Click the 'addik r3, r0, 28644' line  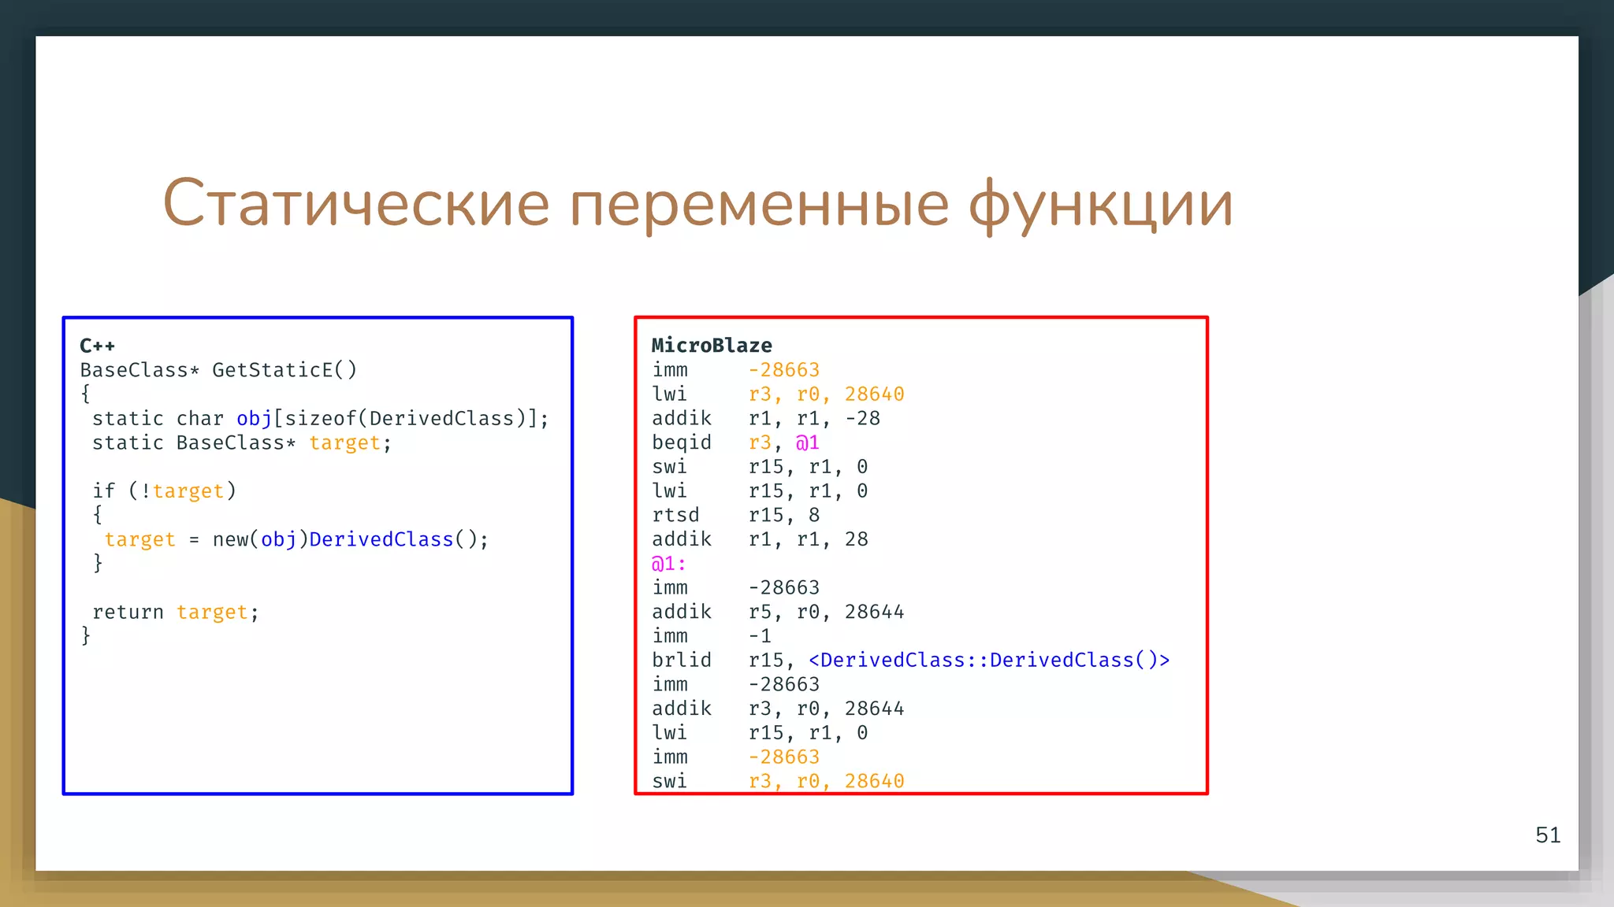[778, 709]
